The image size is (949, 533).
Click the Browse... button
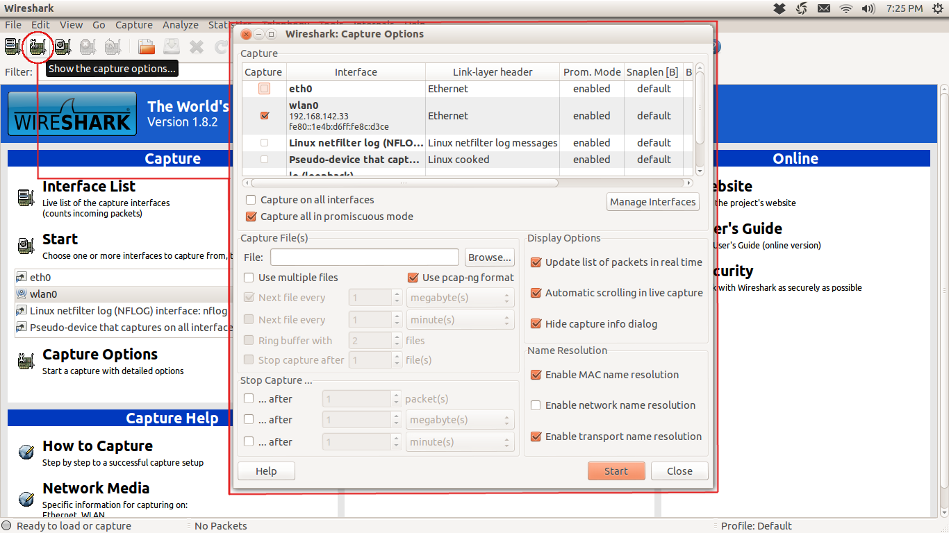(x=490, y=257)
